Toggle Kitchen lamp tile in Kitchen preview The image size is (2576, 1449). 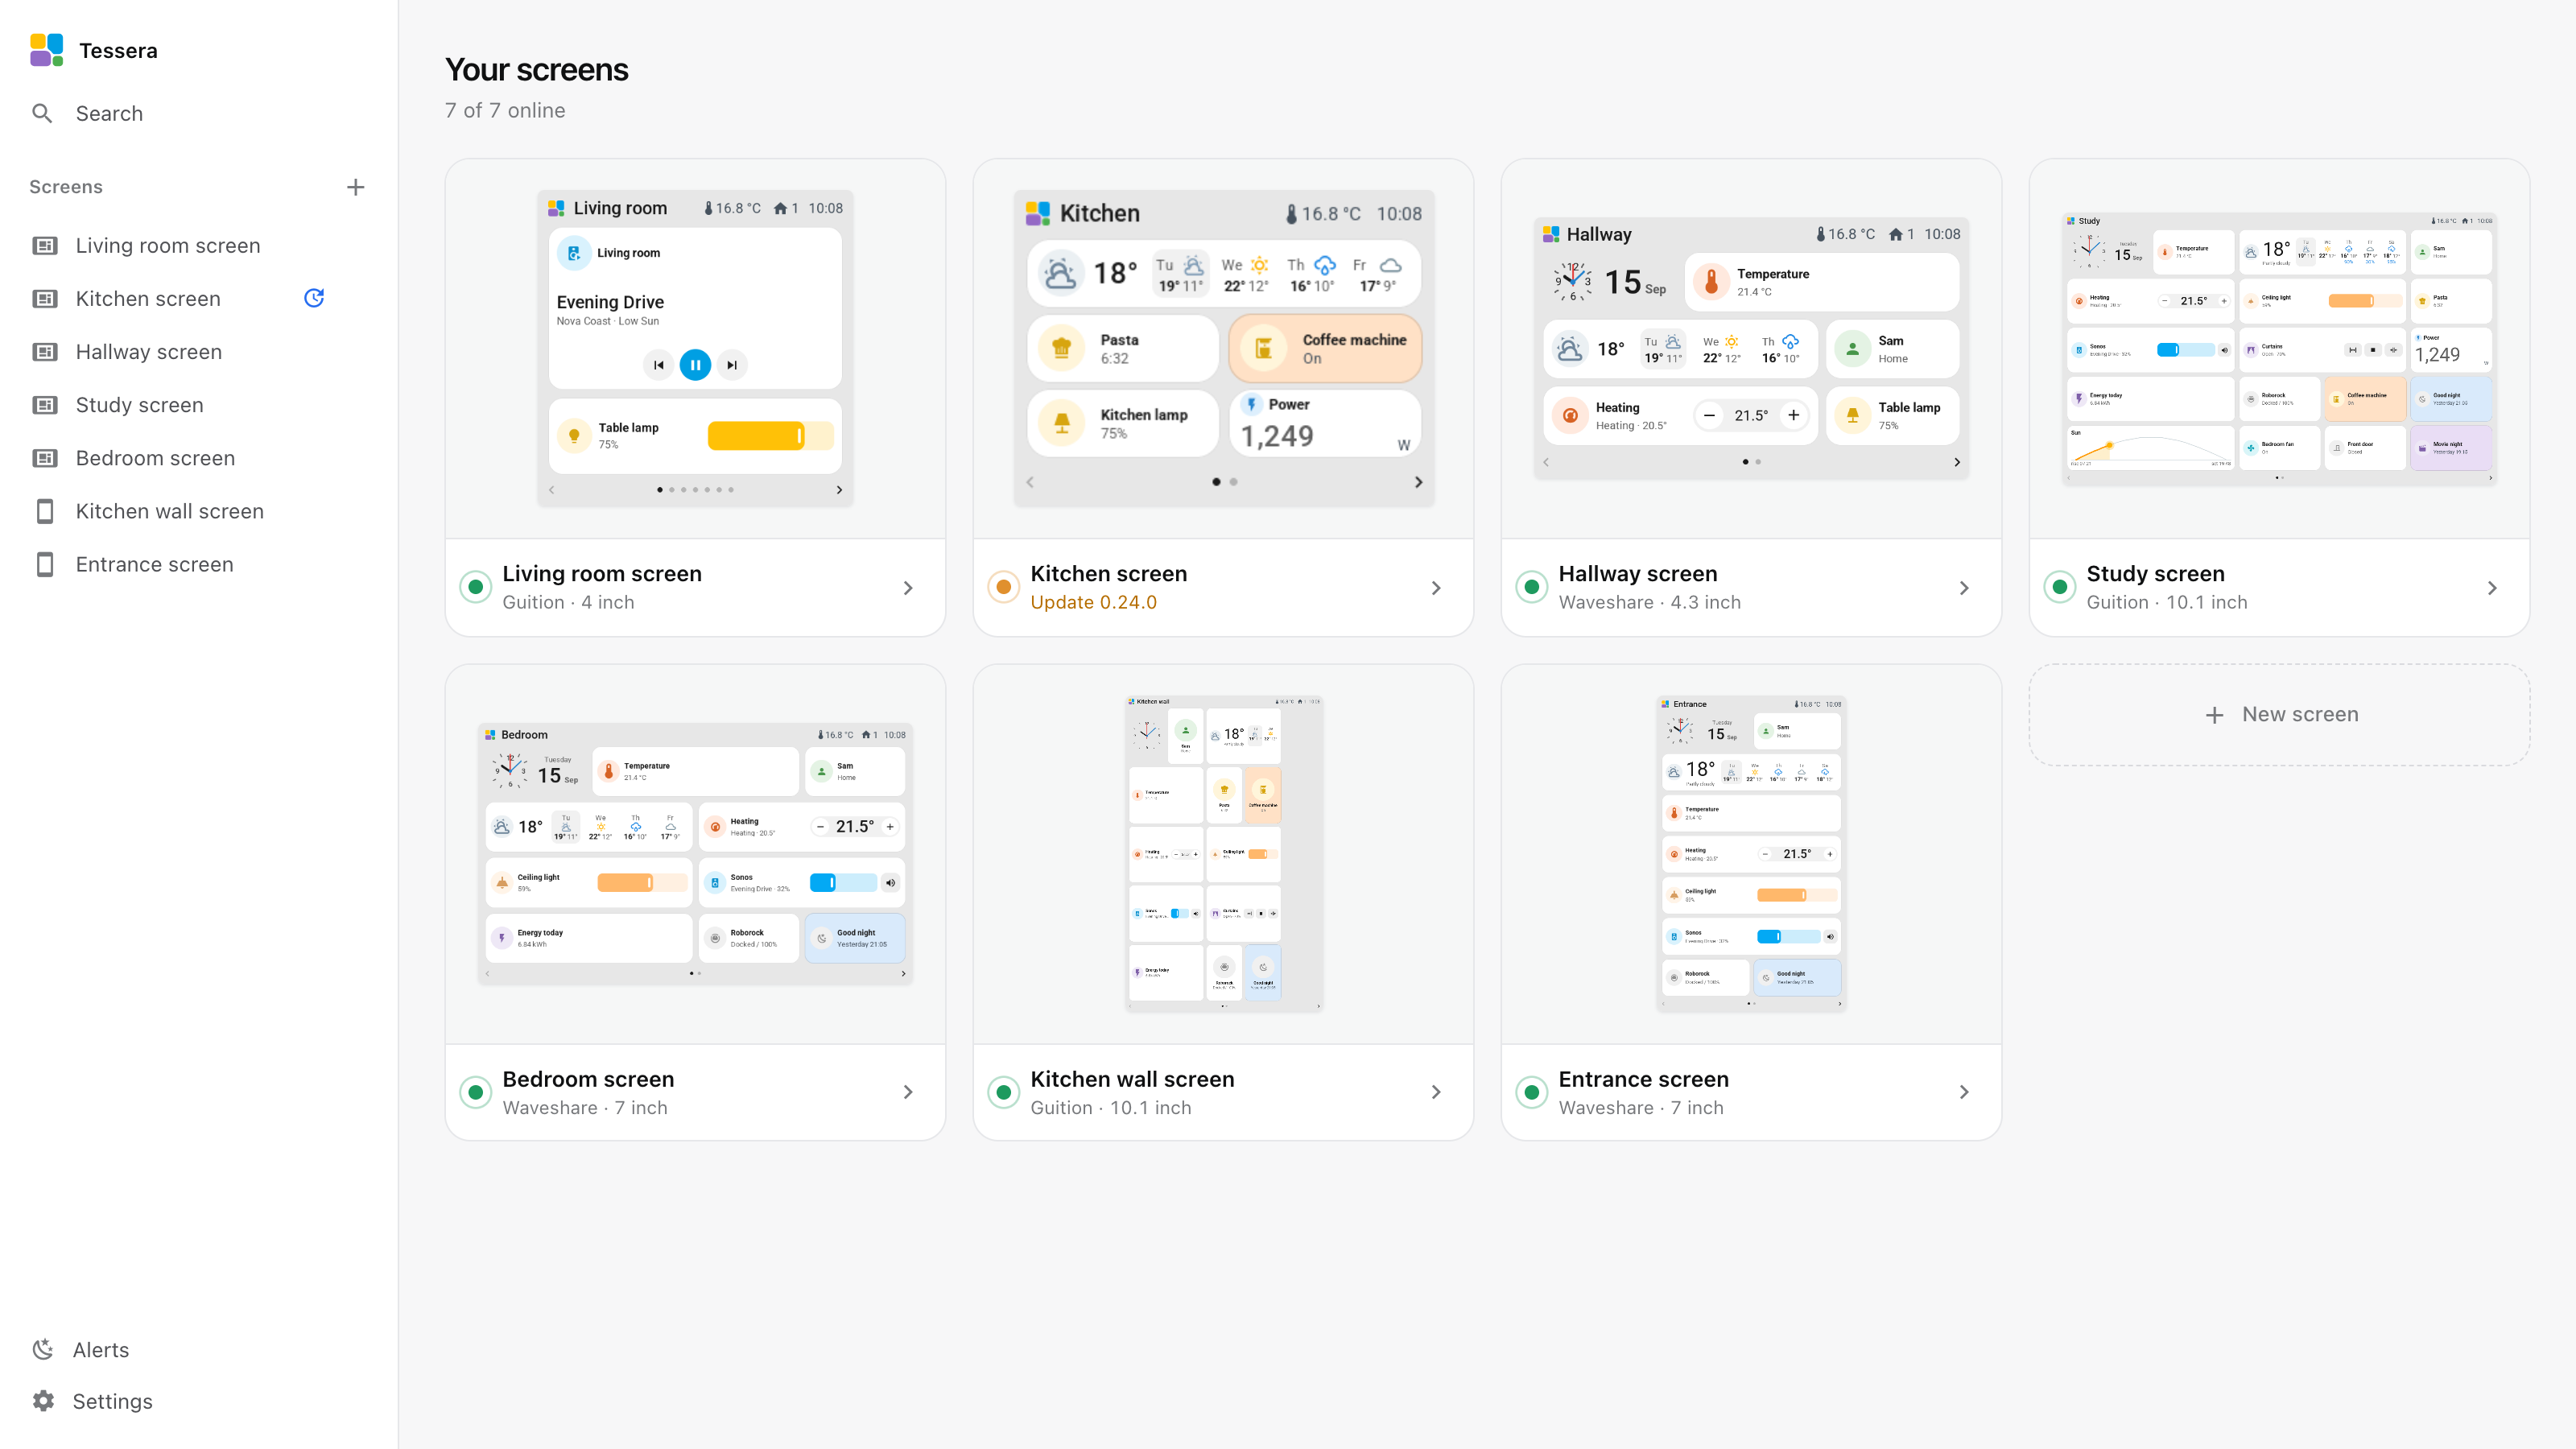click(1123, 423)
